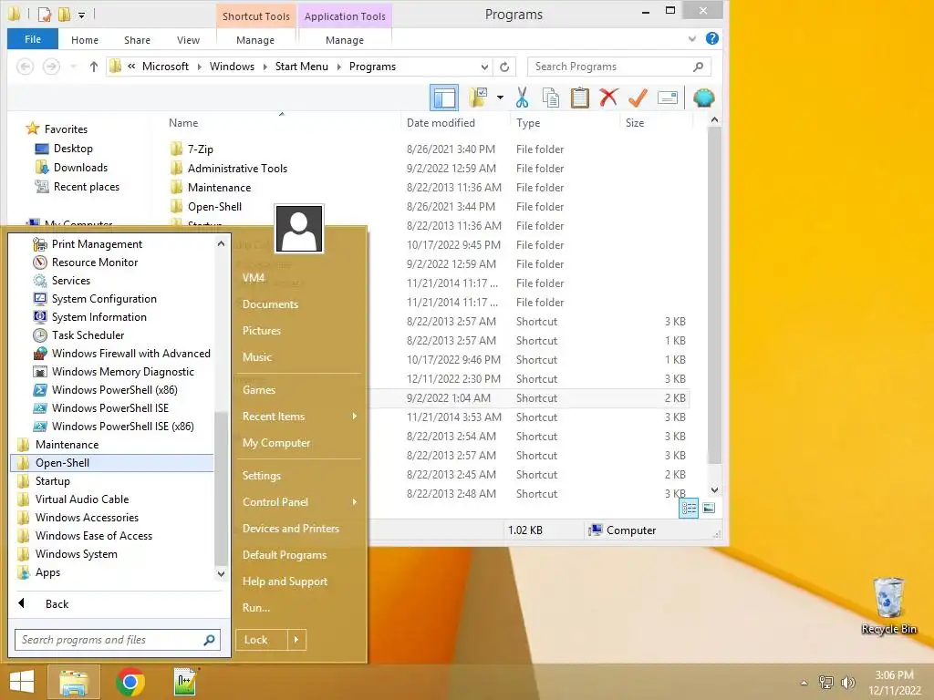Switch to the View ribbon tab
This screenshot has height=700, width=934.
(x=188, y=40)
